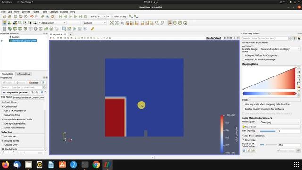Image resolution: width=302 pixels, height=170 pixels.
Task: Click the Ruler tool icon
Action: click(92, 29)
